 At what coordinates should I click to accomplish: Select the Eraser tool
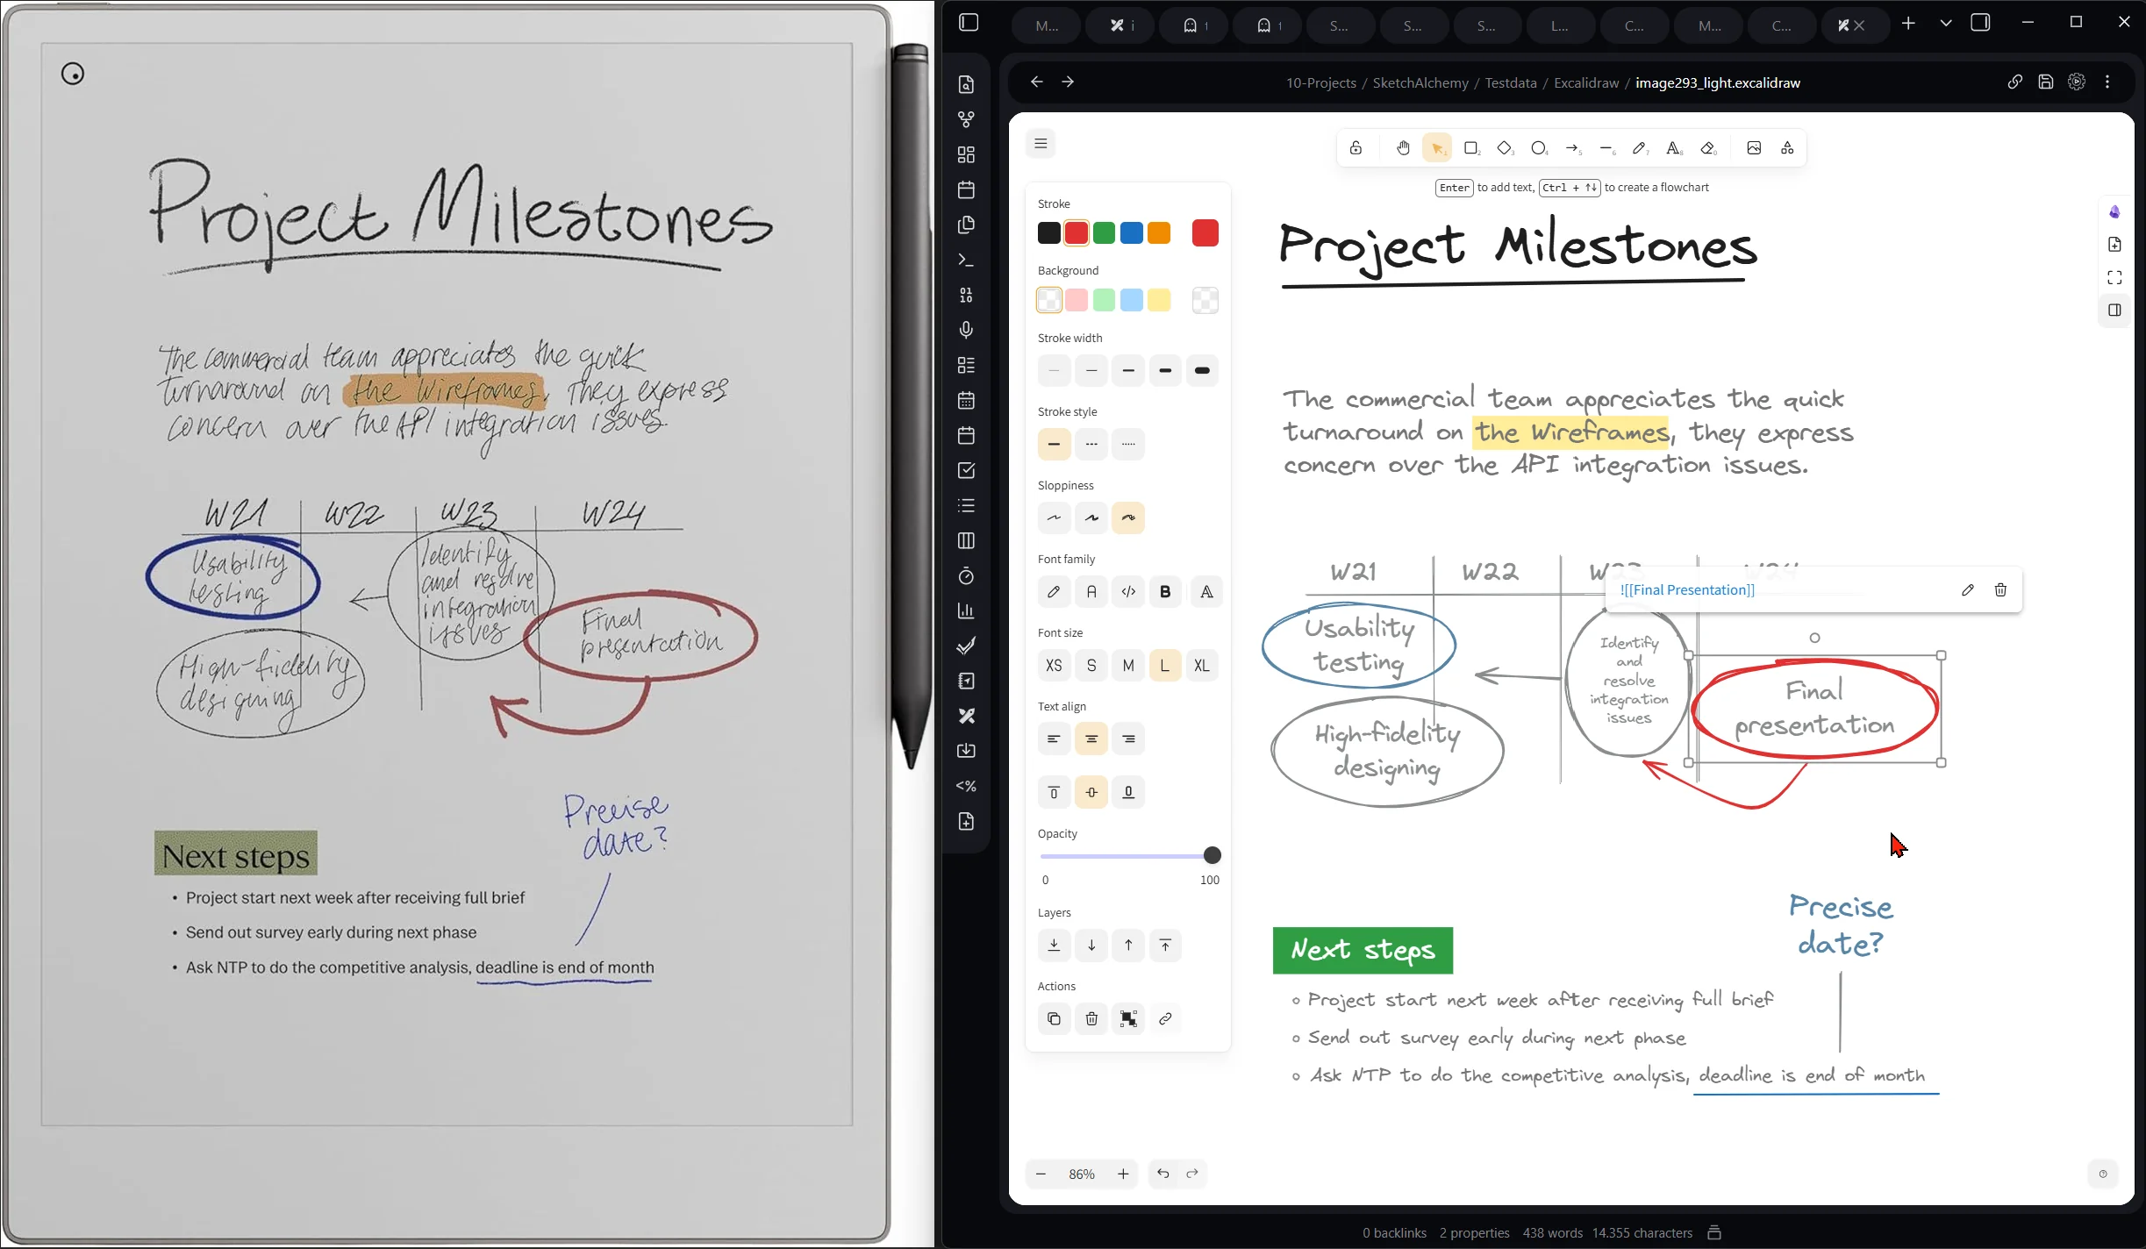[1708, 148]
